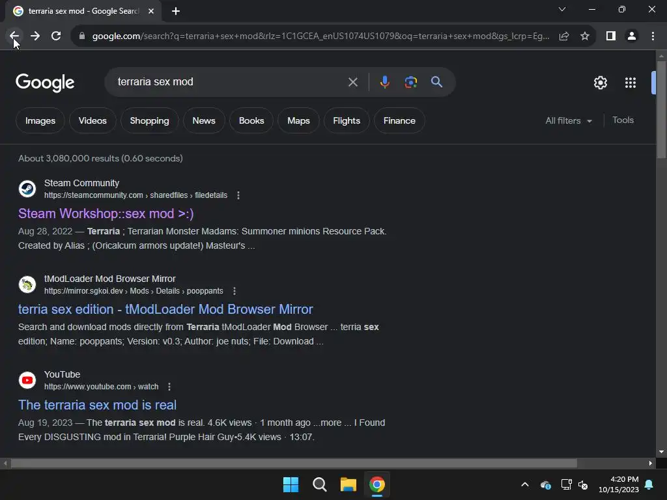Switch to Images results
Screen dimensions: 667x500
[40, 120]
